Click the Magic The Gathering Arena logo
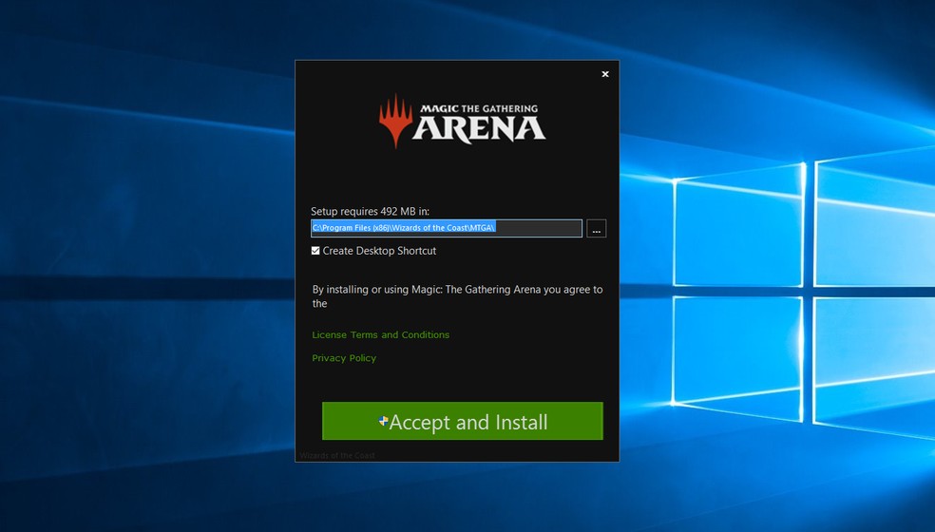Screen dimensions: 935x532 point(462,121)
